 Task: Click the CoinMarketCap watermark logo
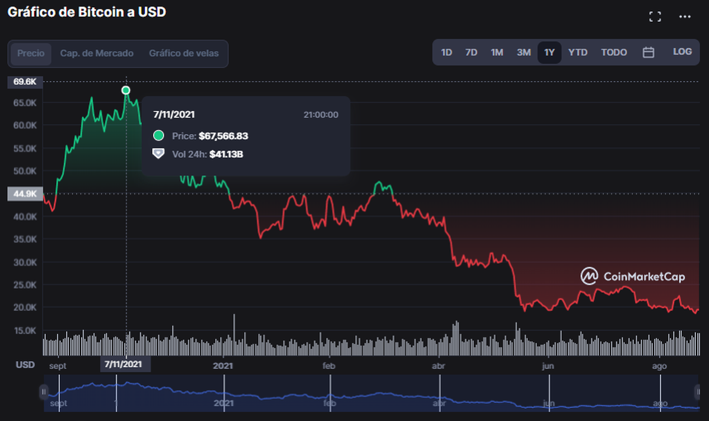633,276
